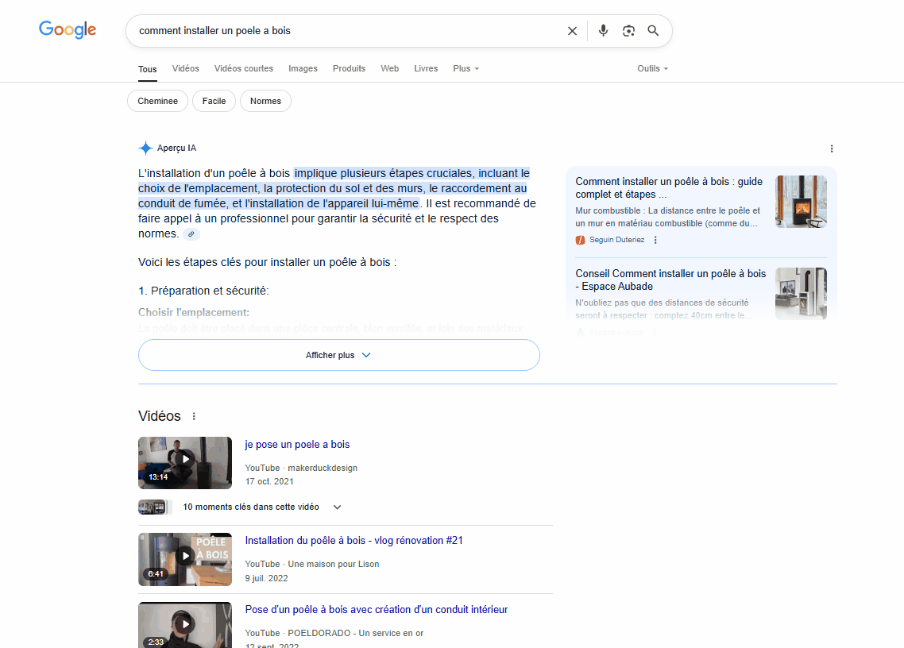The width and height of the screenshot is (904, 648).
Task: Open image search with the camera lens icon
Action: coord(628,31)
